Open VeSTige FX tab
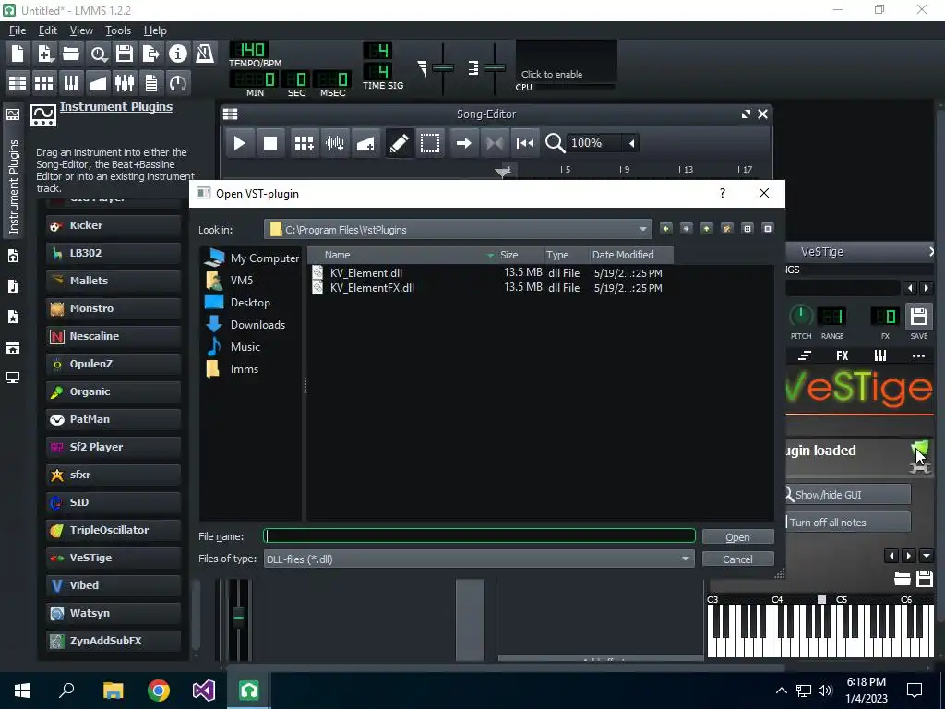 (x=842, y=355)
